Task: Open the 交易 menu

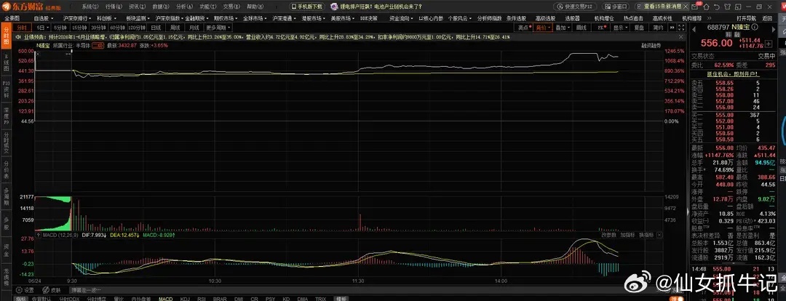Action: pos(231,7)
